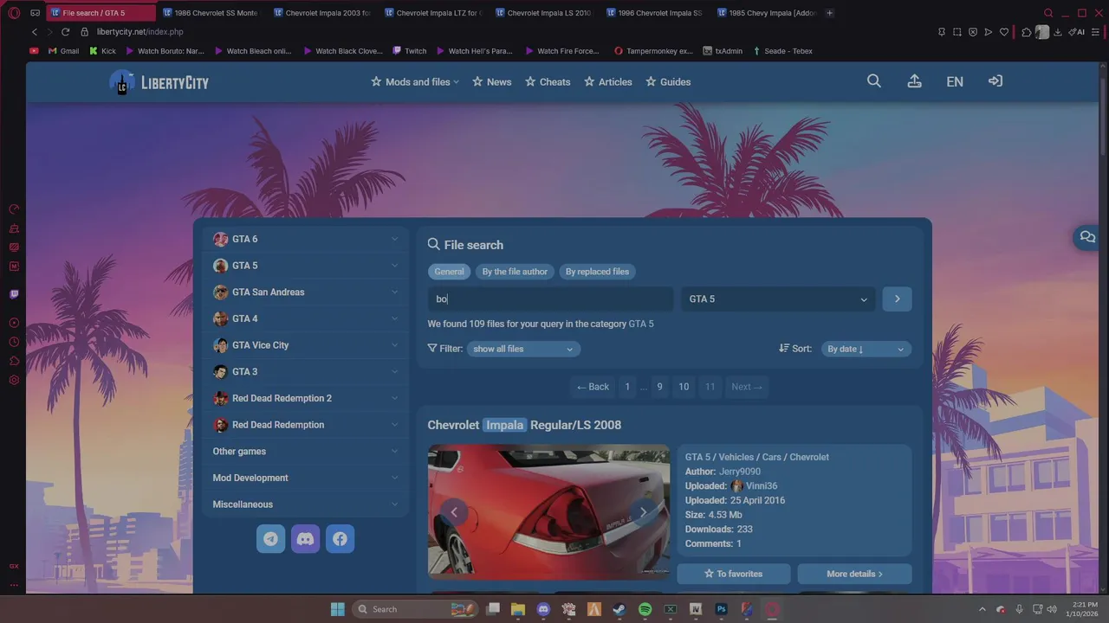
Task: Open author Jerry9090 link
Action: point(740,472)
